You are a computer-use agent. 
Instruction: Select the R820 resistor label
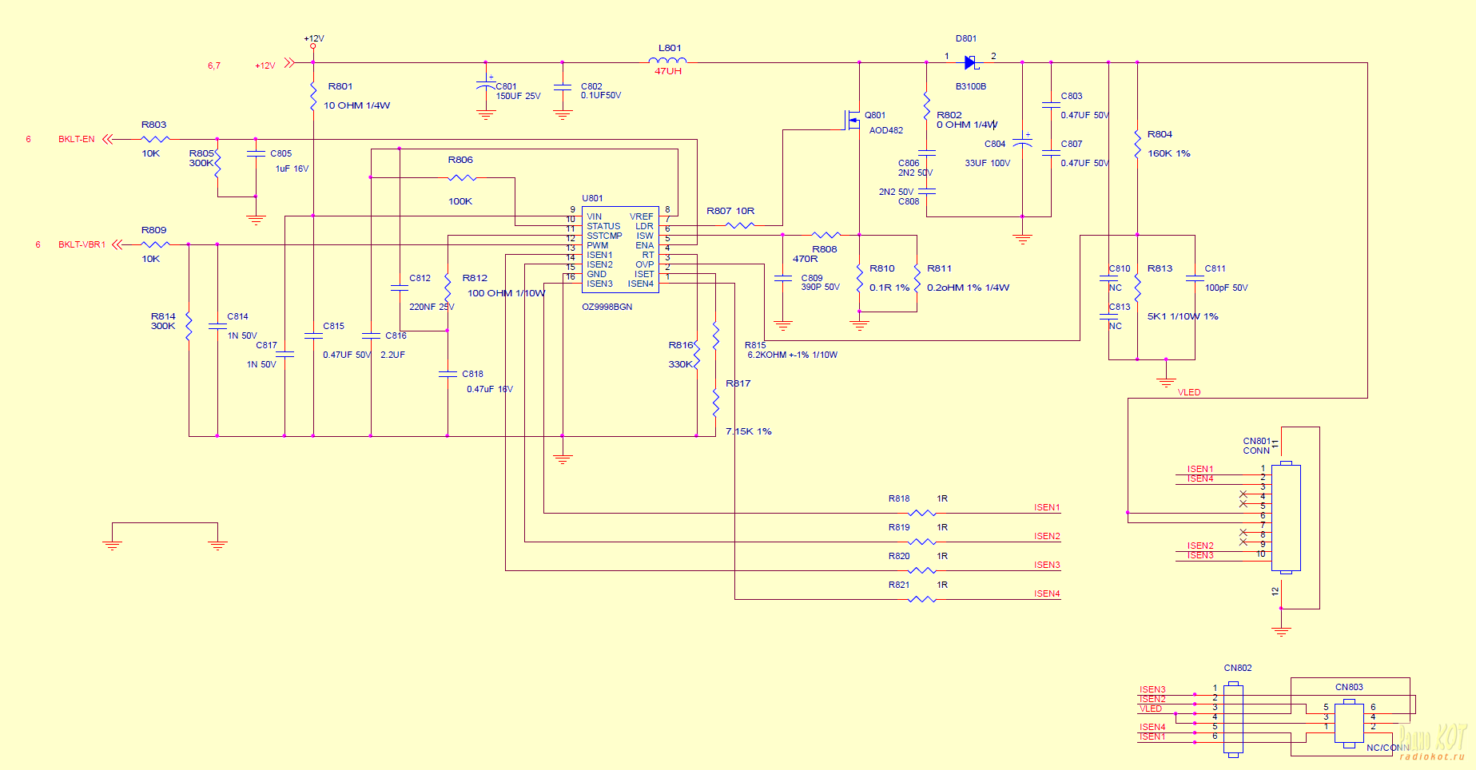[899, 556]
